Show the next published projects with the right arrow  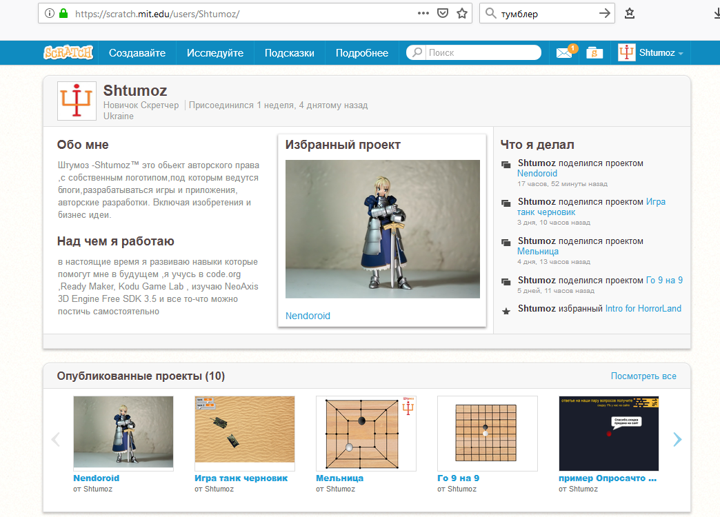click(677, 439)
